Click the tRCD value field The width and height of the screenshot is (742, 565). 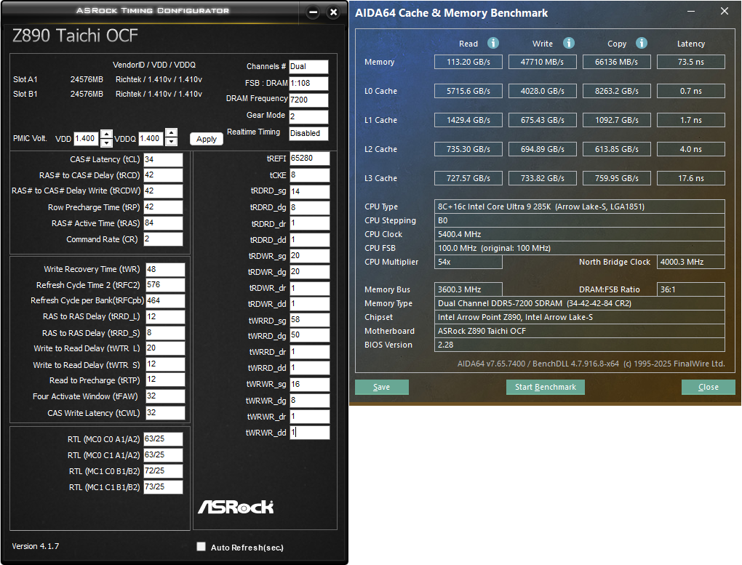point(163,175)
